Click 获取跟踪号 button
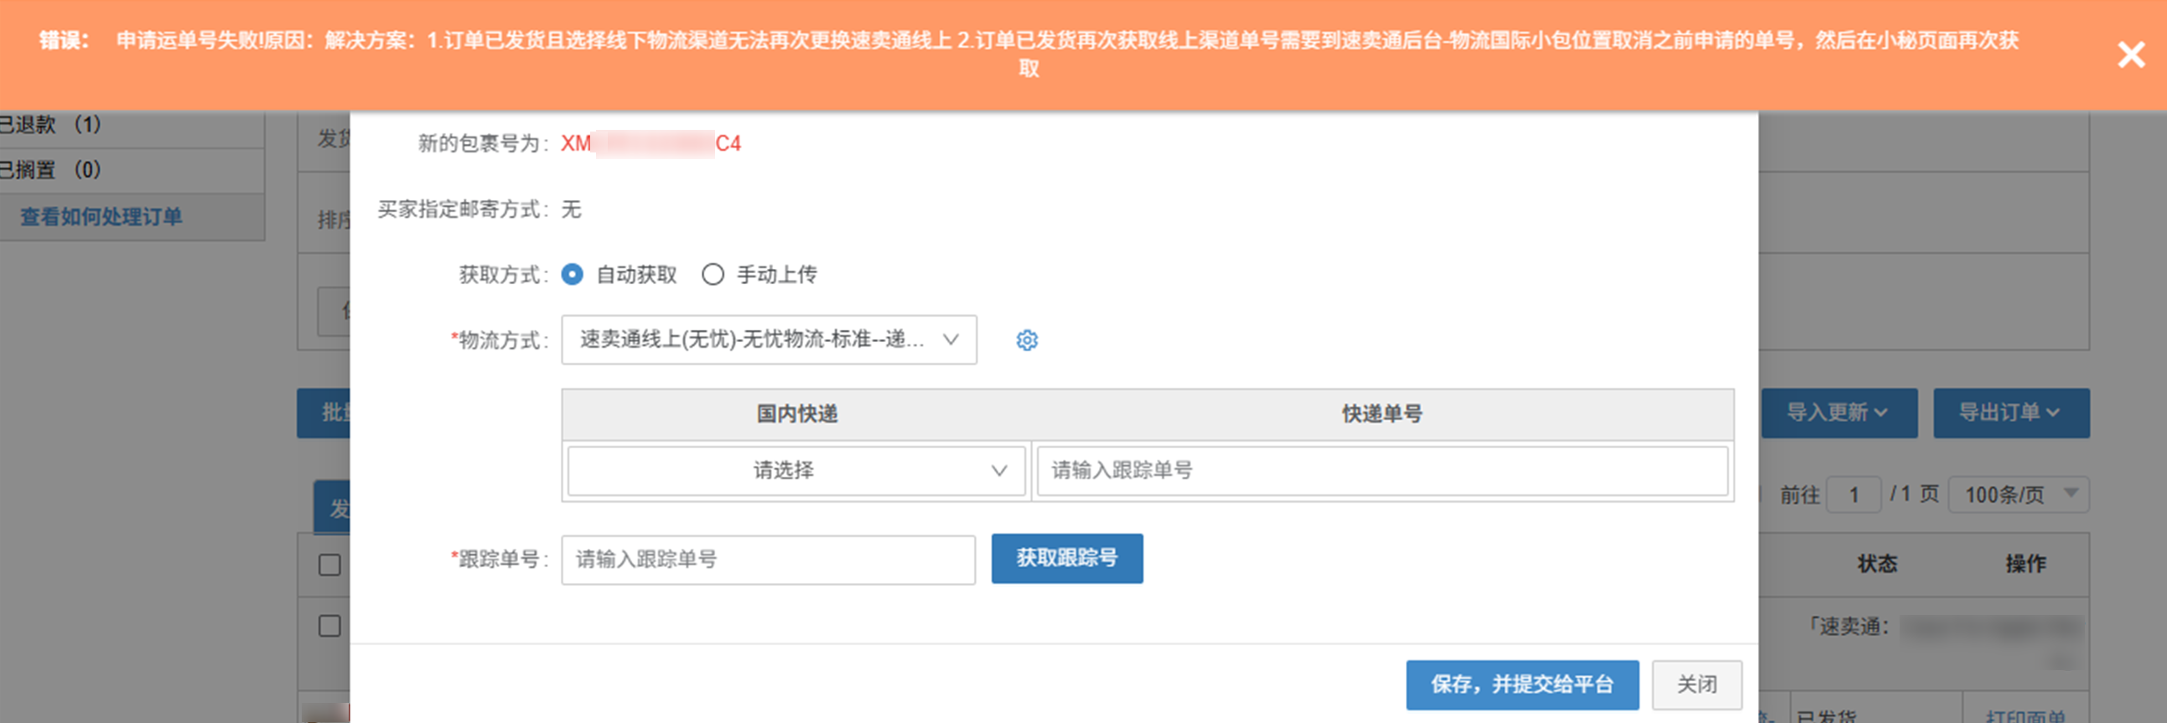This screenshot has height=723, width=2167. point(1065,558)
